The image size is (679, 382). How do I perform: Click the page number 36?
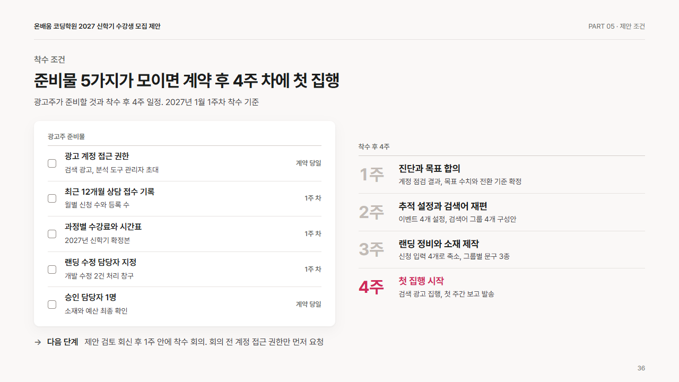[641, 368]
